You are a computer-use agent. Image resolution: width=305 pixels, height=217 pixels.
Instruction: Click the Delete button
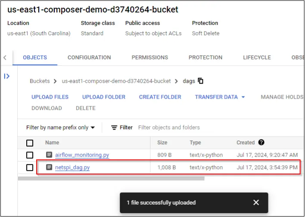(x=86, y=108)
